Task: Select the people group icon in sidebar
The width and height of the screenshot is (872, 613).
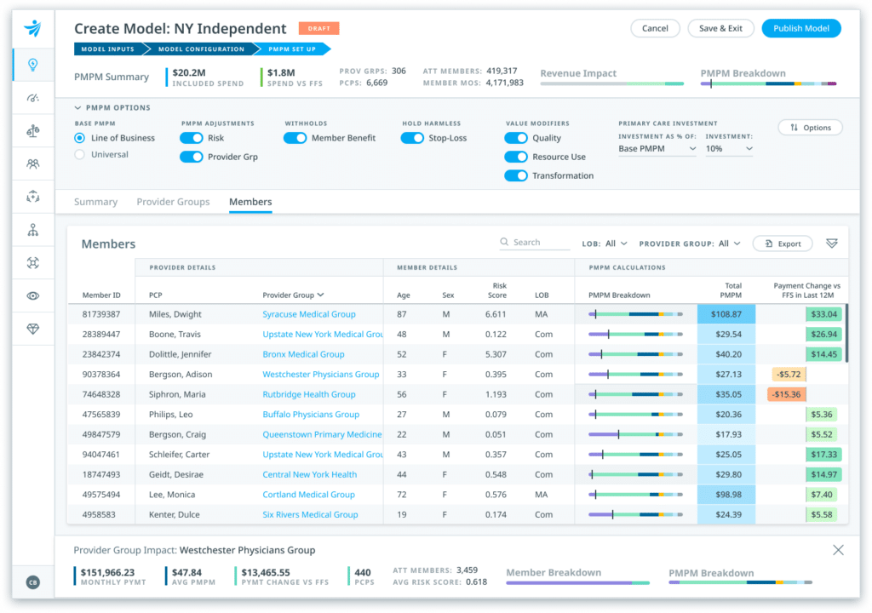Action: point(34,163)
